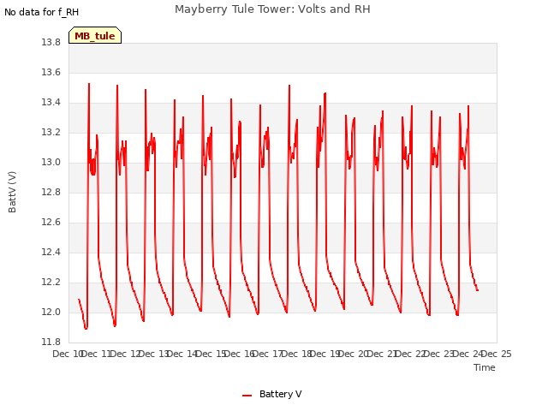This screenshot has height=411, width=548.
Task: Click the 13.8 y-axis tick label
Action: [51, 42]
